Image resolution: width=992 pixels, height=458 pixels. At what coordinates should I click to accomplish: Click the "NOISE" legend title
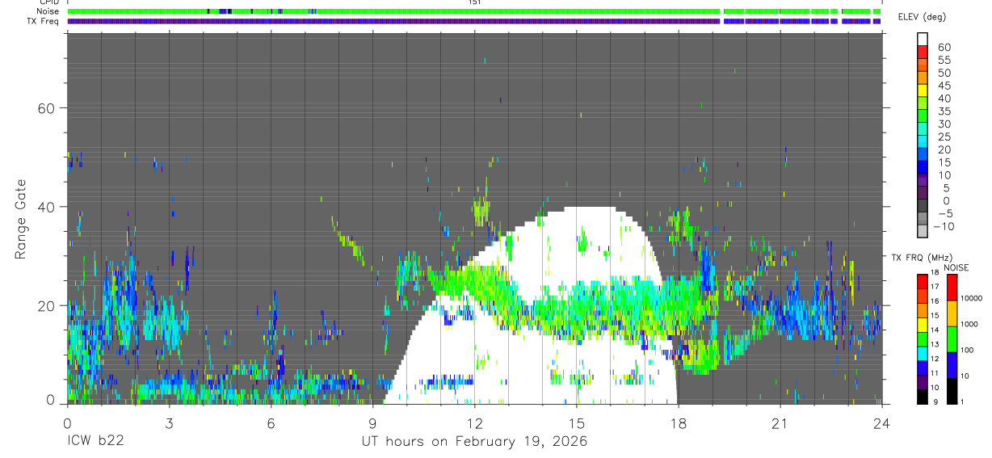click(x=956, y=268)
